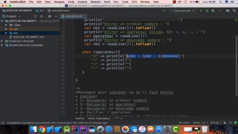Expand the out folder

(x=6, y=29)
